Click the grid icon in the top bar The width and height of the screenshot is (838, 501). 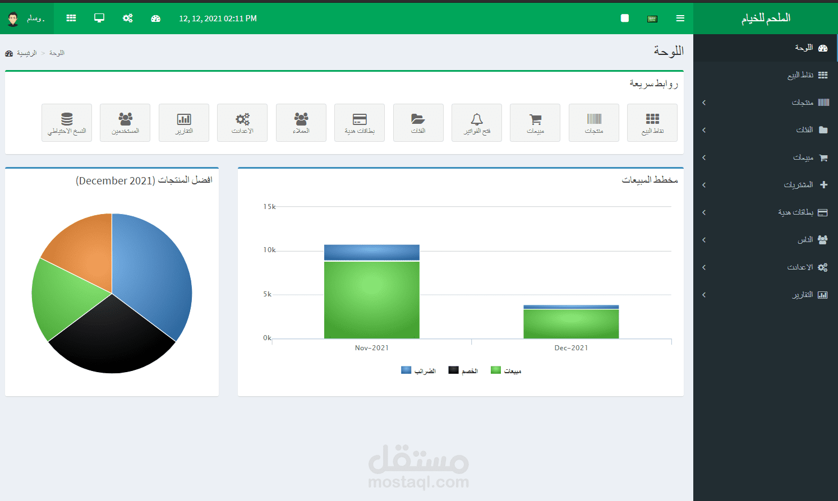pyautogui.click(x=71, y=18)
